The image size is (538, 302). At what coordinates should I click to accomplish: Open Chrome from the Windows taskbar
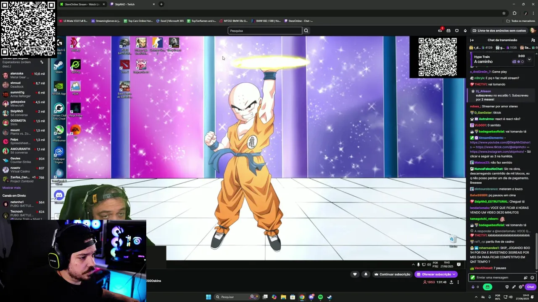(302, 297)
